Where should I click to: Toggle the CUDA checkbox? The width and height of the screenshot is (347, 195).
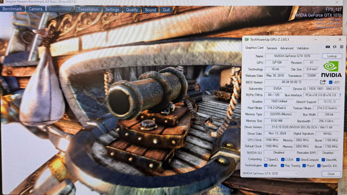[x=283, y=159]
